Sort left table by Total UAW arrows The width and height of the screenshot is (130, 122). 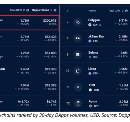pyautogui.click(x=24, y=10)
